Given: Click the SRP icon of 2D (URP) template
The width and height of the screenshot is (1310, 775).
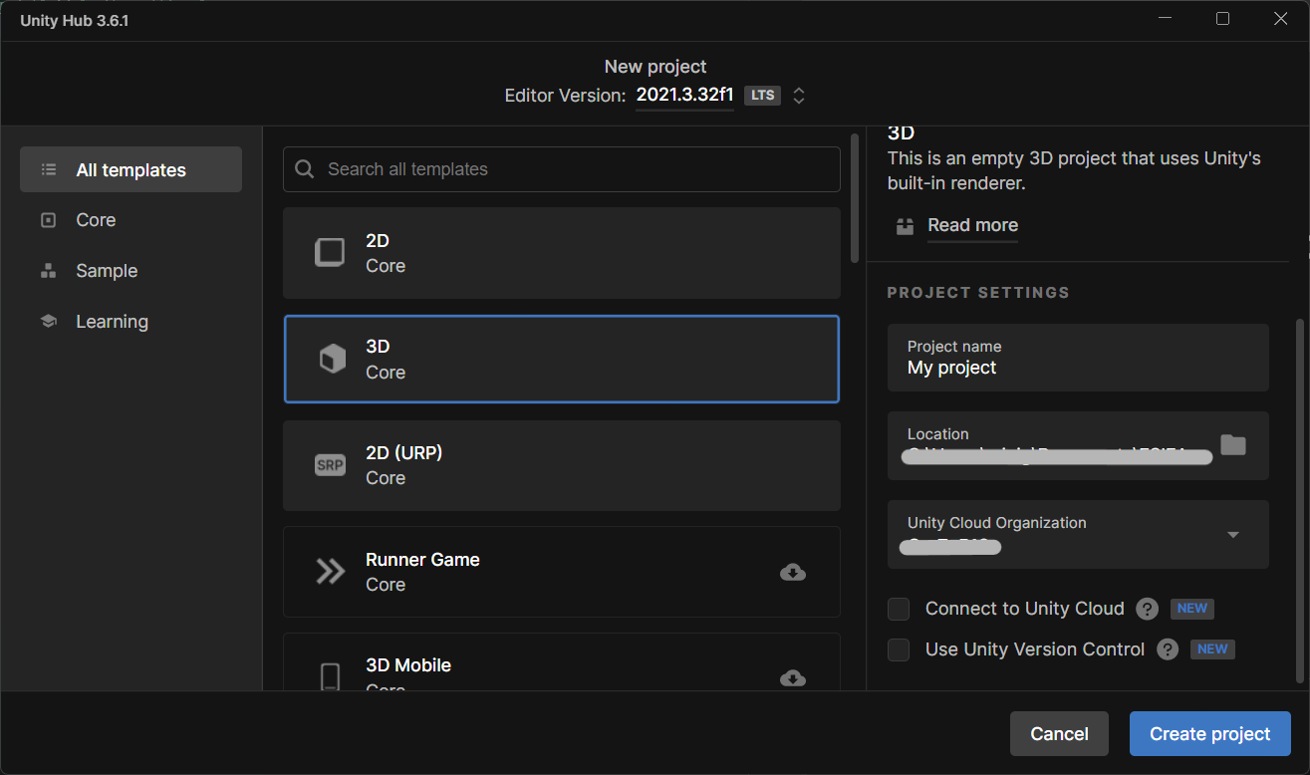Looking at the screenshot, I should pos(330,465).
